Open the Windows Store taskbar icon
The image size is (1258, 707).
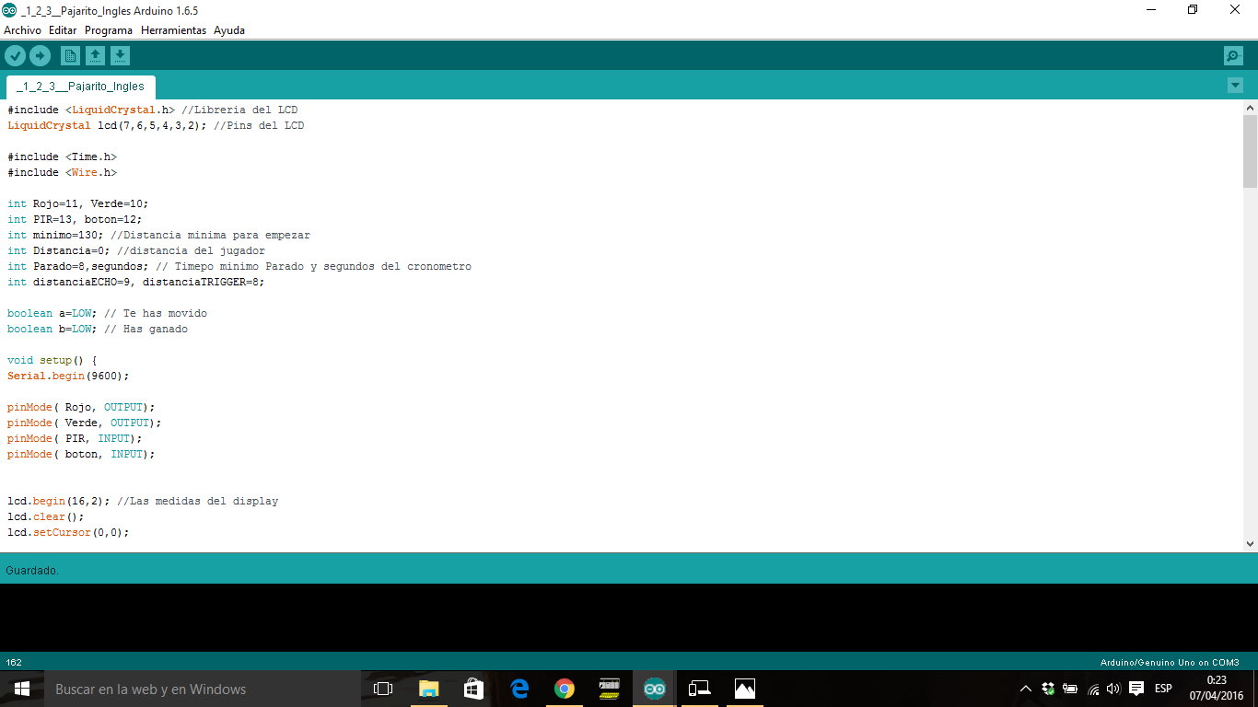pos(473,689)
